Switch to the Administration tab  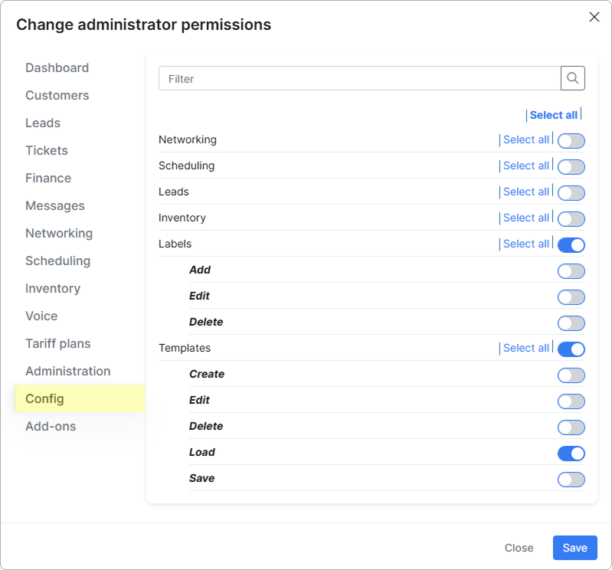pyautogui.click(x=68, y=371)
